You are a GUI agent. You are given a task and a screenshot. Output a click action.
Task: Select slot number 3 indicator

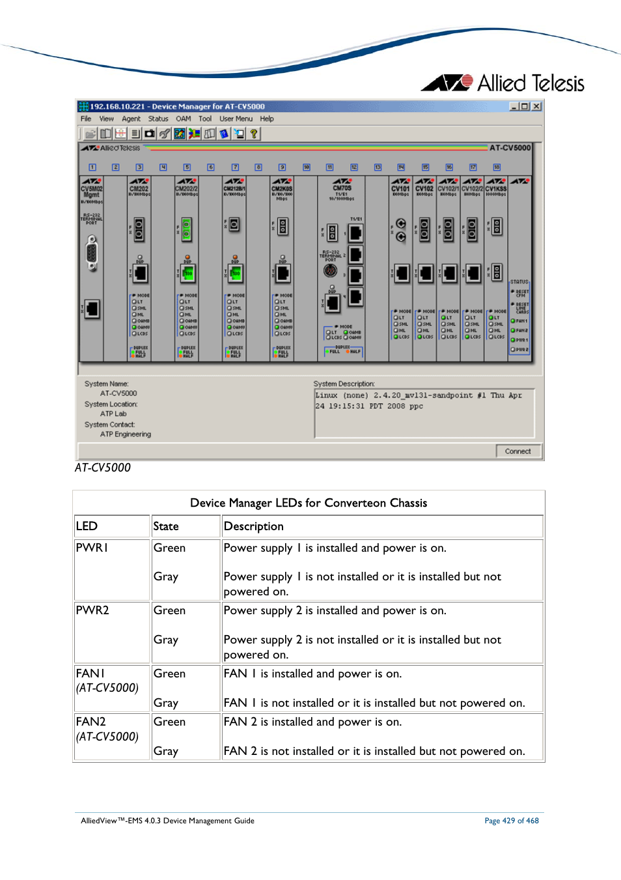click(139, 167)
